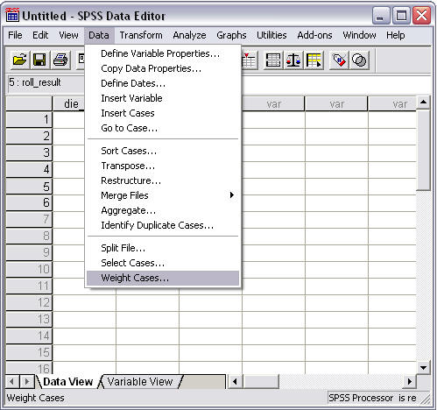Click the Select Cases toolbar icon

click(314, 60)
